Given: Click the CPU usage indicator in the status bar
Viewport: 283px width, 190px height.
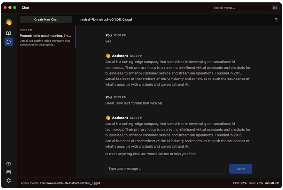Looking at the screenshot, I should pyautogui.click(x=240, y=183).
